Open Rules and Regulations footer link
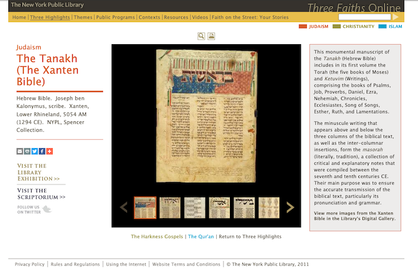Viewport: 418px width, 277px height. coord(75,264)
